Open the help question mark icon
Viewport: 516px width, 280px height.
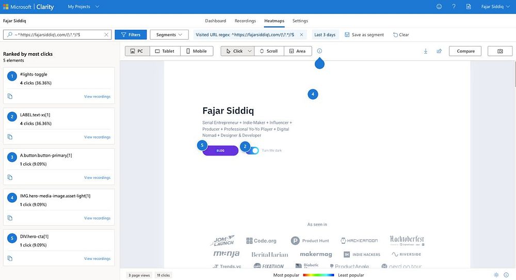[454, 7]
